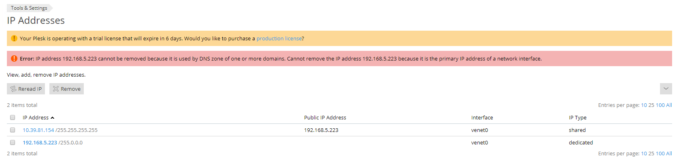Show 100 entries at bottom pager
This screenshot has height=165, width=679.
660,154
